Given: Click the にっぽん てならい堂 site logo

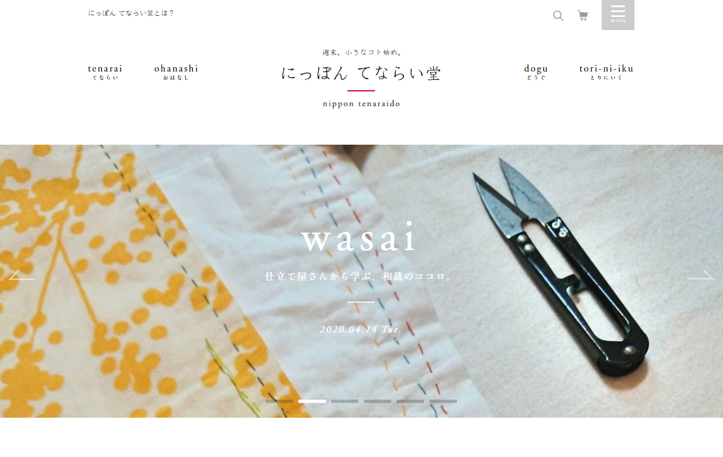Looking at the screenshot, I should (361, 73).
